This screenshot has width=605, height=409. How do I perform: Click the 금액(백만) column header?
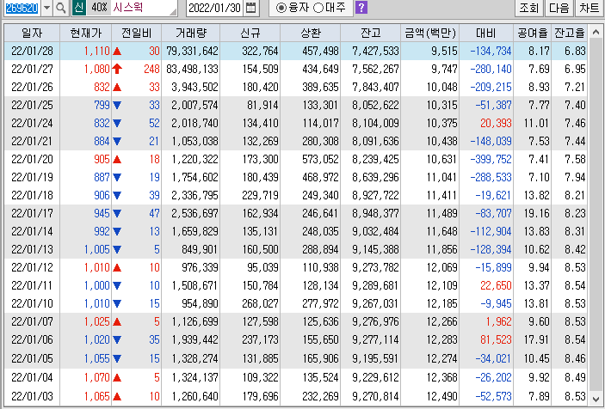pyautogui.click(x=430, y=34)
